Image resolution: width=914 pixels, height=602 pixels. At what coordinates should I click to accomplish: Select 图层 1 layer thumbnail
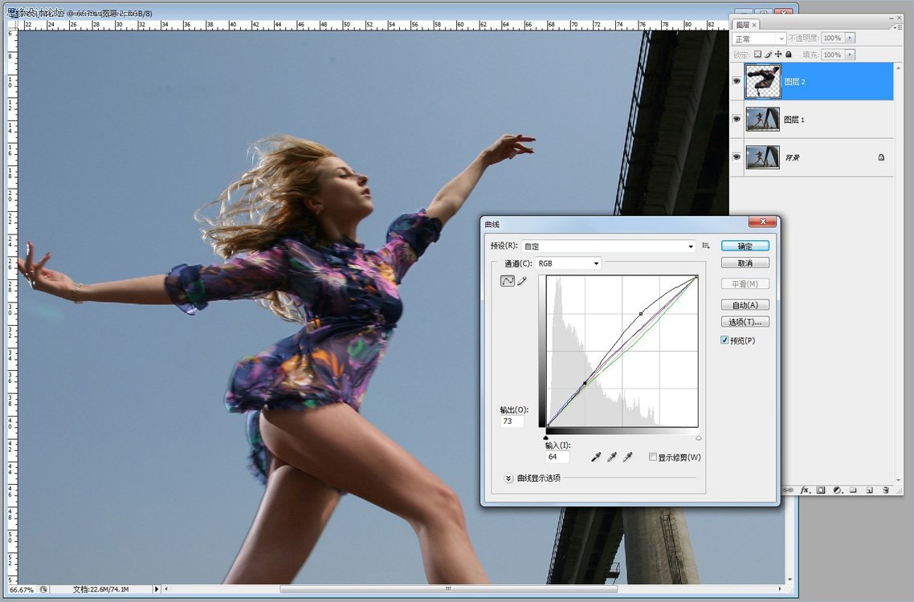[762, 119]
